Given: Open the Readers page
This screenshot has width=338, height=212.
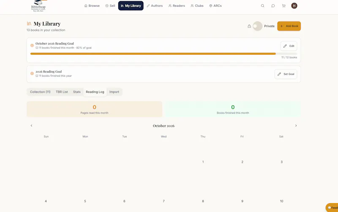Looking at the screenshot, I should pos(177,6).
